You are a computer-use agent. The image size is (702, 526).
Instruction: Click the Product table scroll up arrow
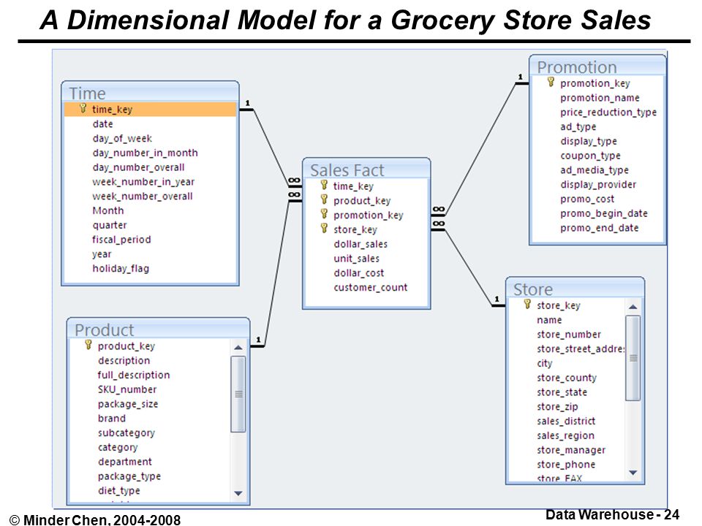[238, 348]
